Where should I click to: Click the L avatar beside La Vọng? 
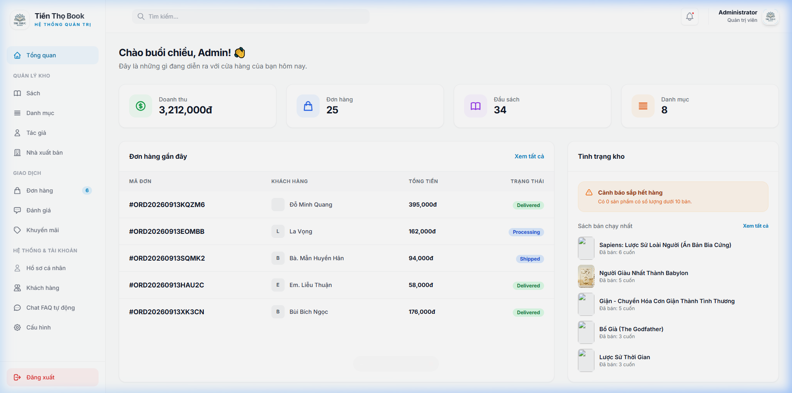coord(278,231)
